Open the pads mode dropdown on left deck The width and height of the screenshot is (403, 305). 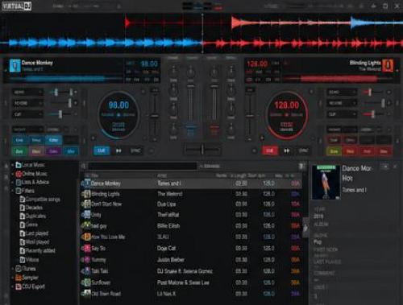[x=27, y=130]
